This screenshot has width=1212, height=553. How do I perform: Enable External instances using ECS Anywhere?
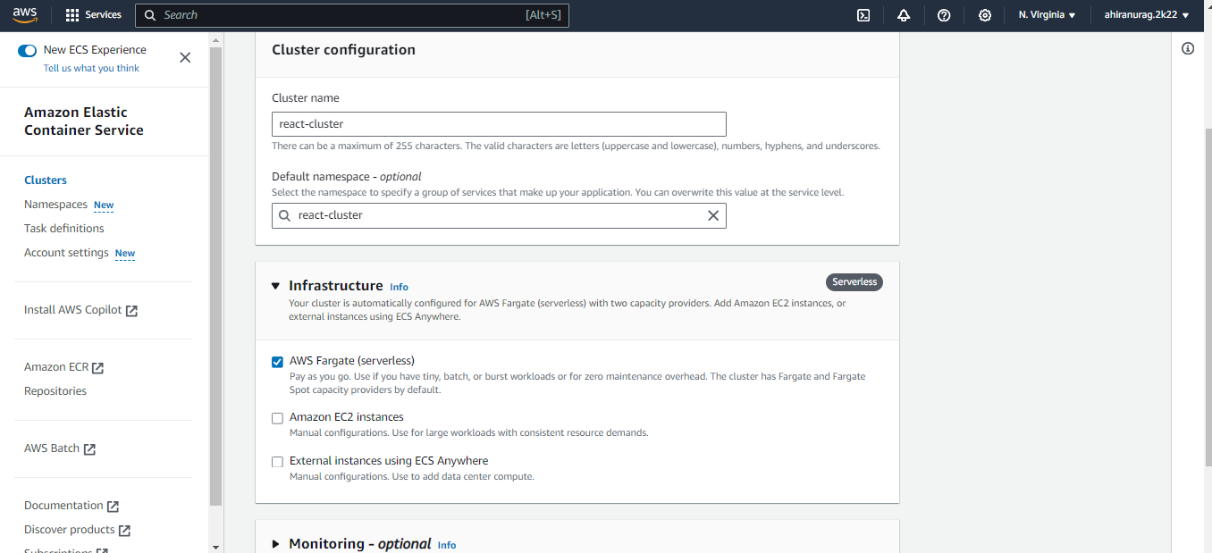[277, 462]
